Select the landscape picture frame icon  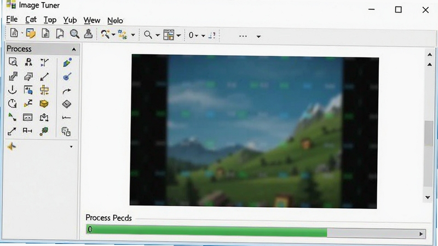(28, 117)
